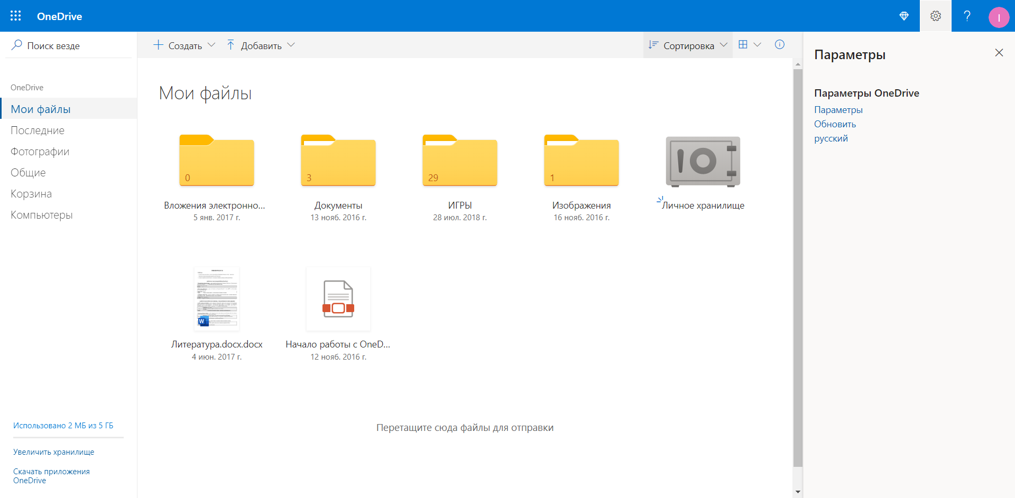
Task: Click the date 28 июл. 2018 г.
Action: [460, 218]
